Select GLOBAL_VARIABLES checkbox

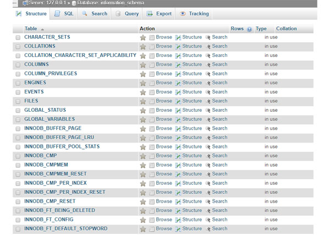coord(18,119)
